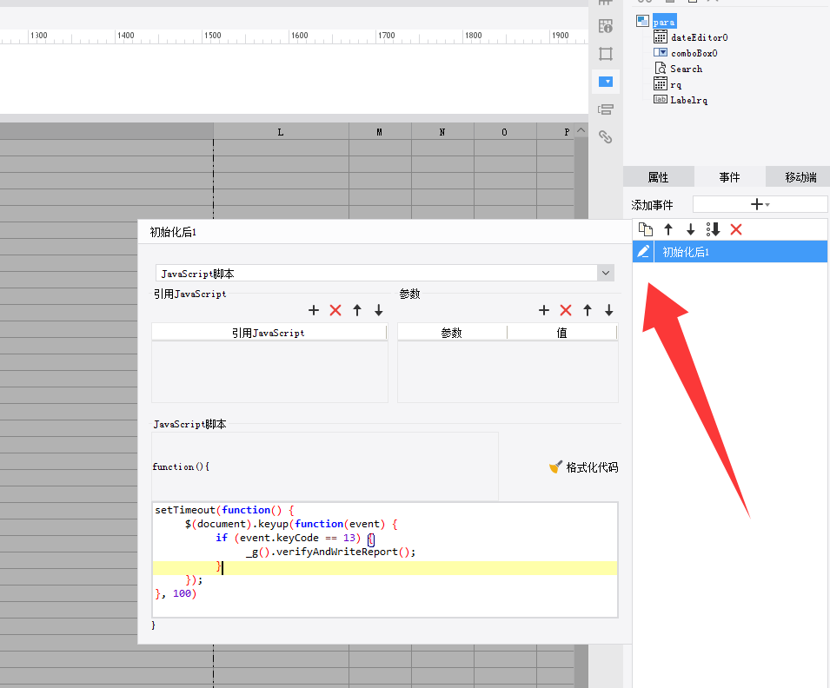Click the pencil edit icon for 初始化后1
This screenshot has width=830, height=688.
coord(643,251)
